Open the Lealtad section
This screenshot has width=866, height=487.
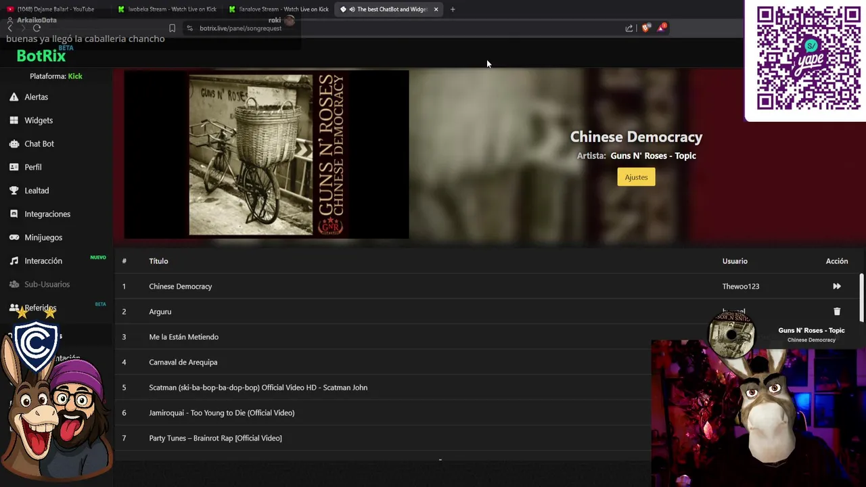coord(37,191)
